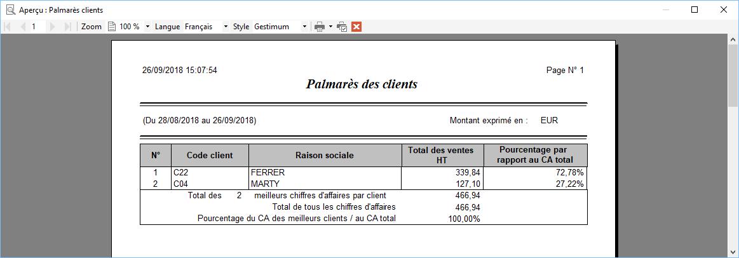
Task: Select the FERRER client row
Action: (363, 173)
